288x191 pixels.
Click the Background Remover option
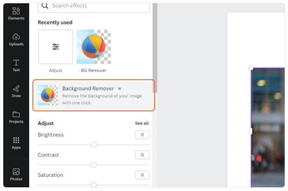point(94,95)
